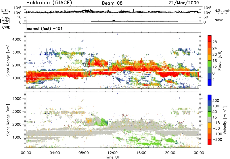Click "Slant Range [km]" label of power panel
Image resolution: width=230 pixels, height=159 pixels.
point(8,61)
